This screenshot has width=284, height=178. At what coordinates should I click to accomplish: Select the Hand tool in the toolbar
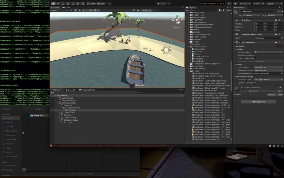coord(53,4)
